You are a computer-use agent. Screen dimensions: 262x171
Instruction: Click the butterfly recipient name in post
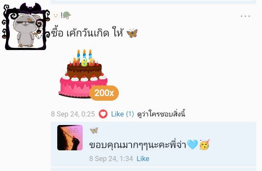pos(132,33)
